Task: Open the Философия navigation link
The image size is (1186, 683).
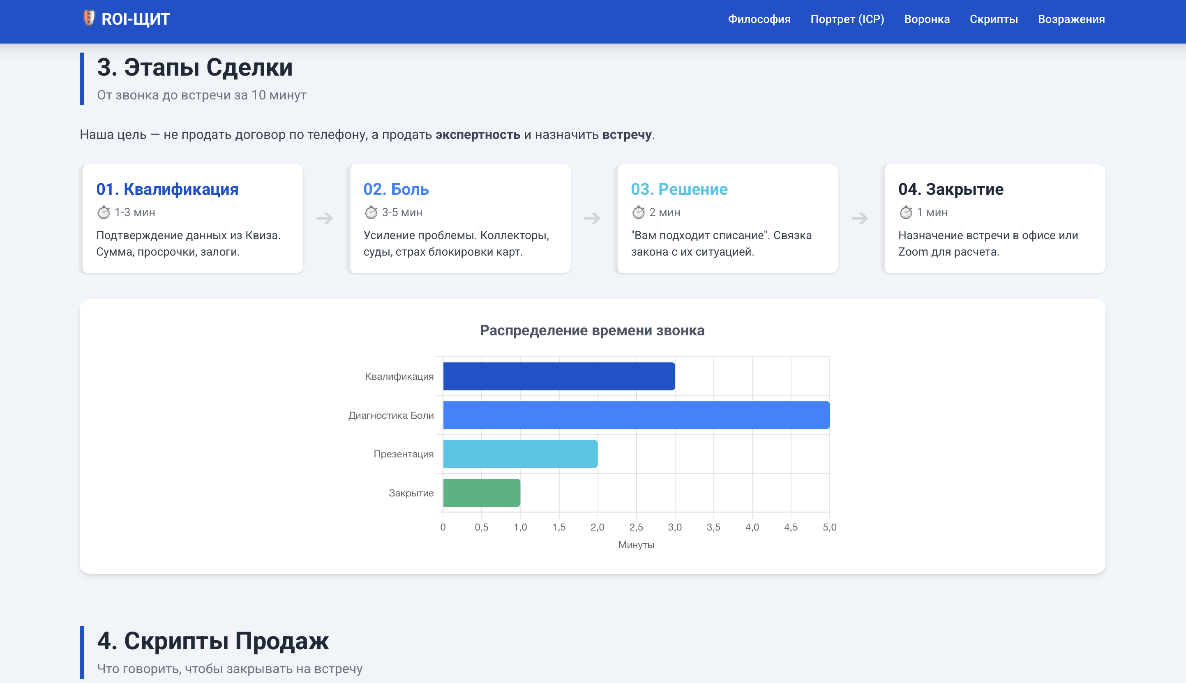Action: point(759,19)
